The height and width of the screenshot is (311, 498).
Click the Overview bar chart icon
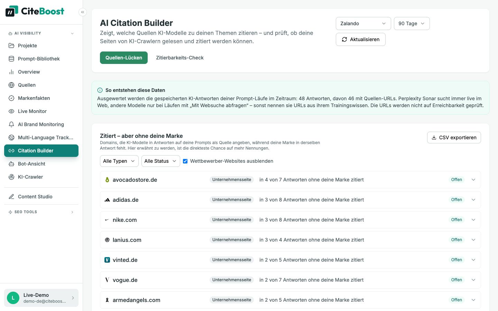coord(11,72)
